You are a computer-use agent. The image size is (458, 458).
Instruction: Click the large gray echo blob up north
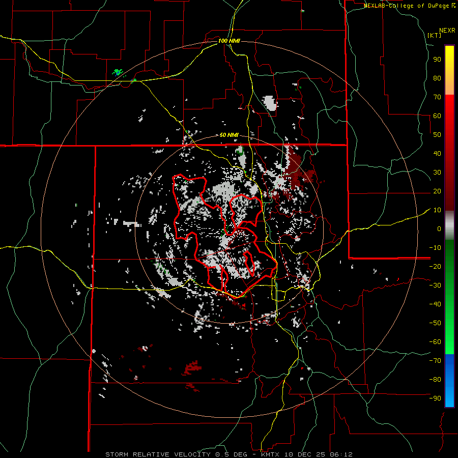(x=270, y=103)
